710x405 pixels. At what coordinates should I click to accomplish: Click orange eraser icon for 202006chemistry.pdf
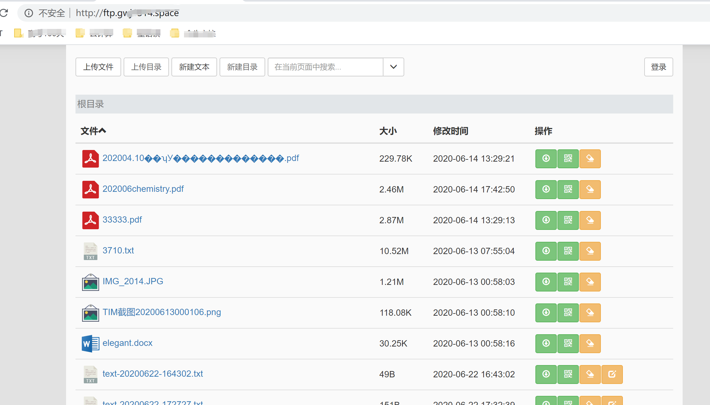point(590,189)
